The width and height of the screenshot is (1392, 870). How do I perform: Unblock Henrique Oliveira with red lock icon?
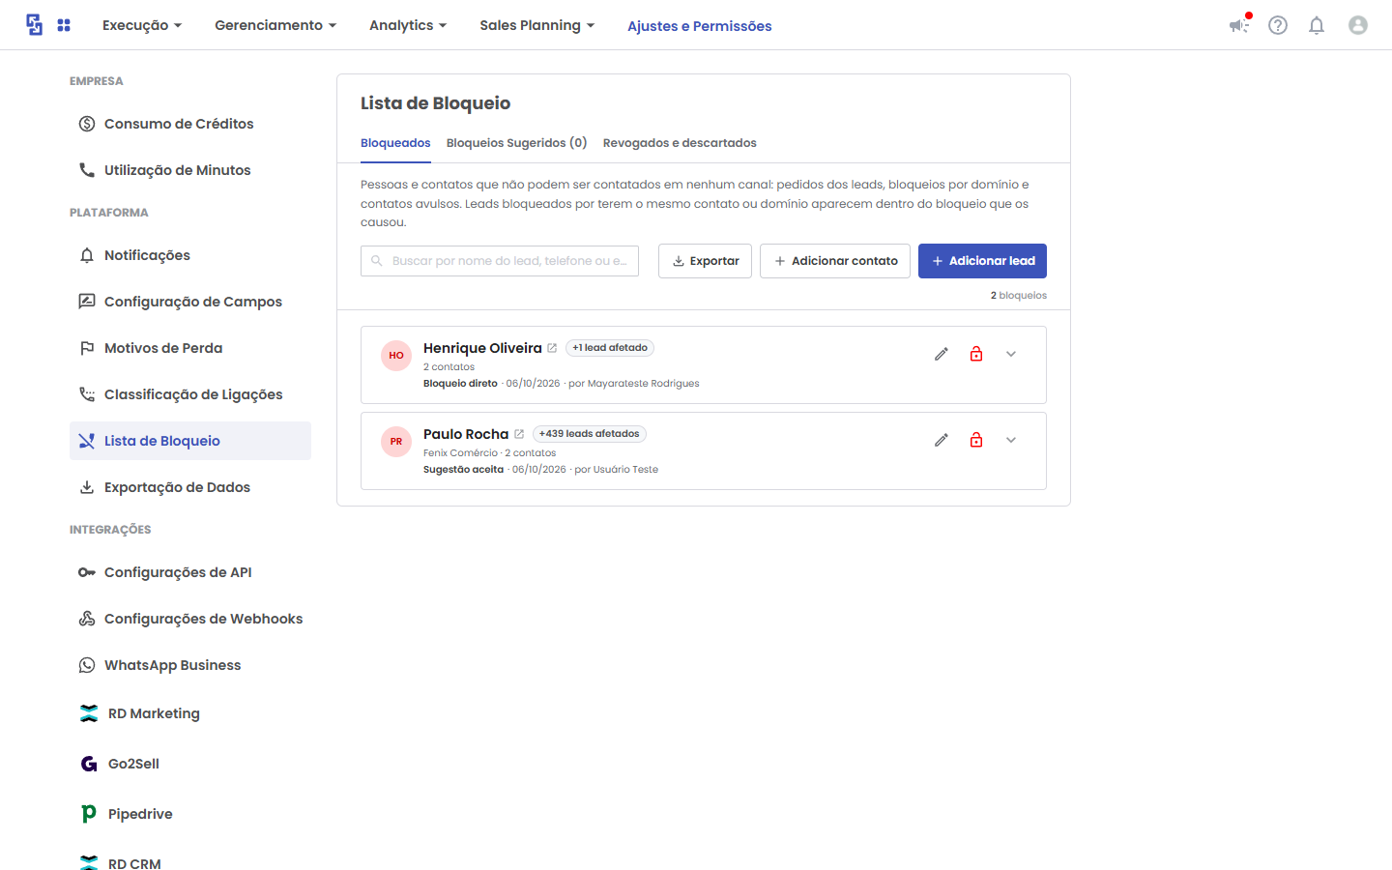(976, 354)
